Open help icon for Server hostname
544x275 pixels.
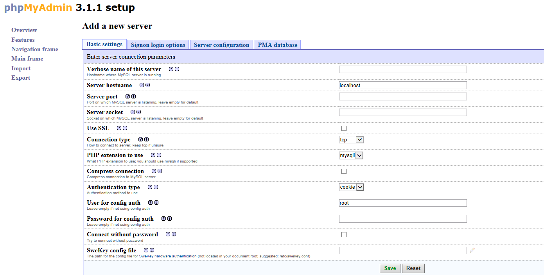[142, 85]
